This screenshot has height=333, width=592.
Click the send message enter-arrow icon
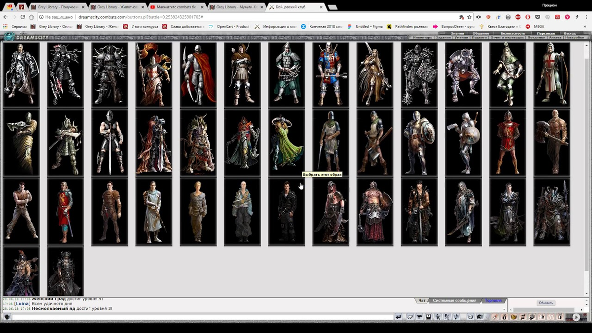tap(398, 317)
